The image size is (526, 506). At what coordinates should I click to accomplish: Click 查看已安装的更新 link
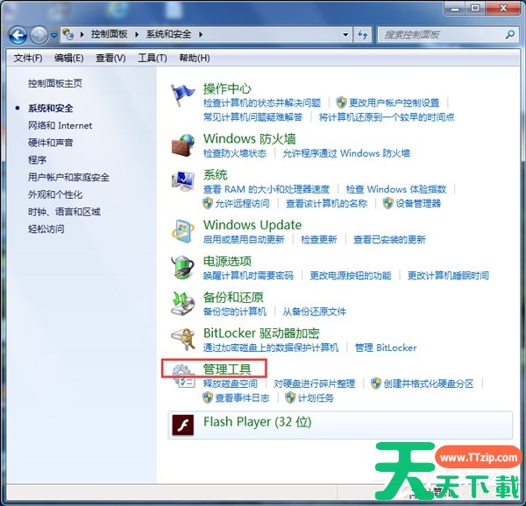(x=389, y=240)
